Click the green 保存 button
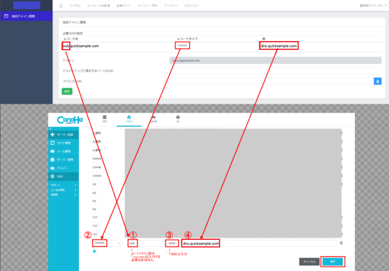The height and width of the screenshot is (271, 389). pyautogui.click(x=67, y=92)
